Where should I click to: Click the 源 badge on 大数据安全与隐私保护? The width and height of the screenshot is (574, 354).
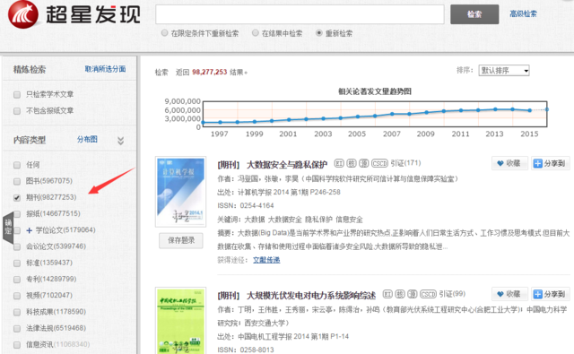363,163
